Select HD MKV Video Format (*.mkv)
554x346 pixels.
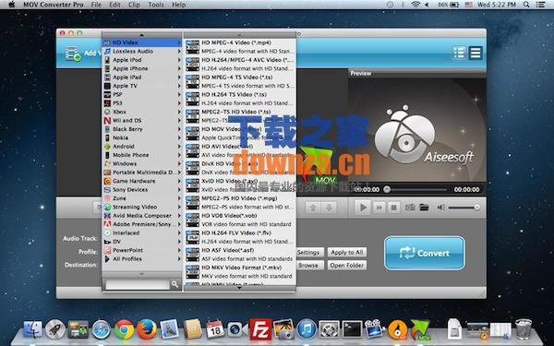tap(240, 271)
